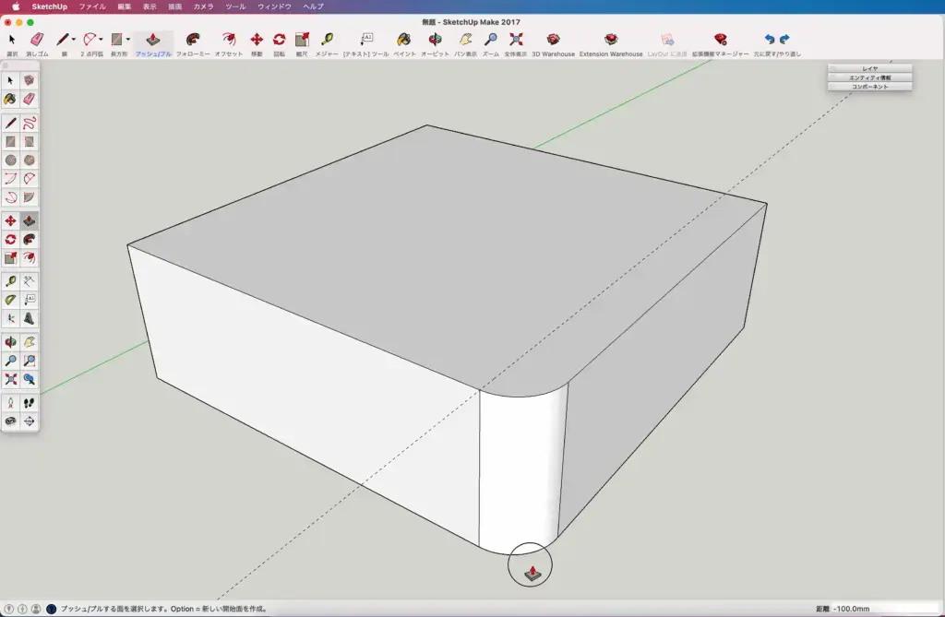Click the person icon in status bar
Screen dimensions: 945x617
[x=36, y=610]
